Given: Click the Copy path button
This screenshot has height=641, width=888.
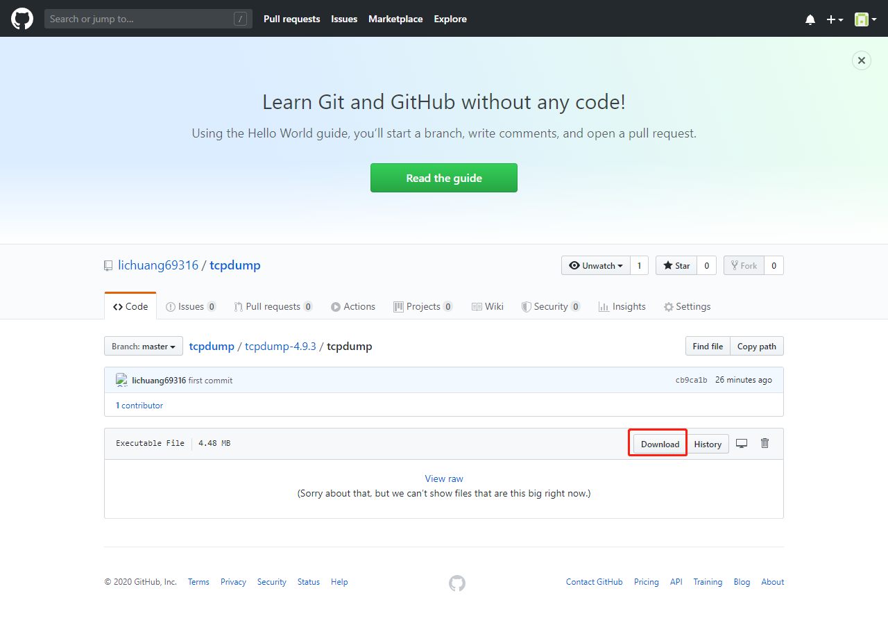Looking at the screenshot, I should 757,346.
